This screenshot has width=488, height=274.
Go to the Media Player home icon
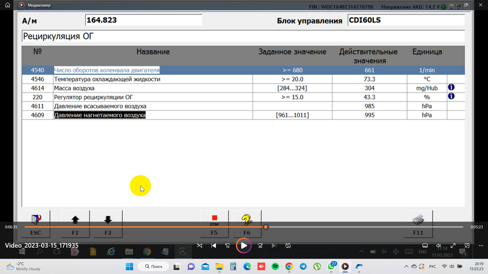tap(7, 5)
